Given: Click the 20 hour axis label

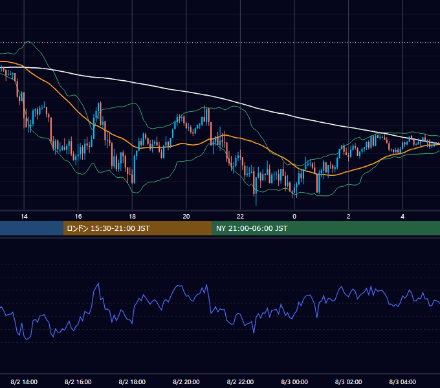Looking at the screenshot, I should click(186, 217).
